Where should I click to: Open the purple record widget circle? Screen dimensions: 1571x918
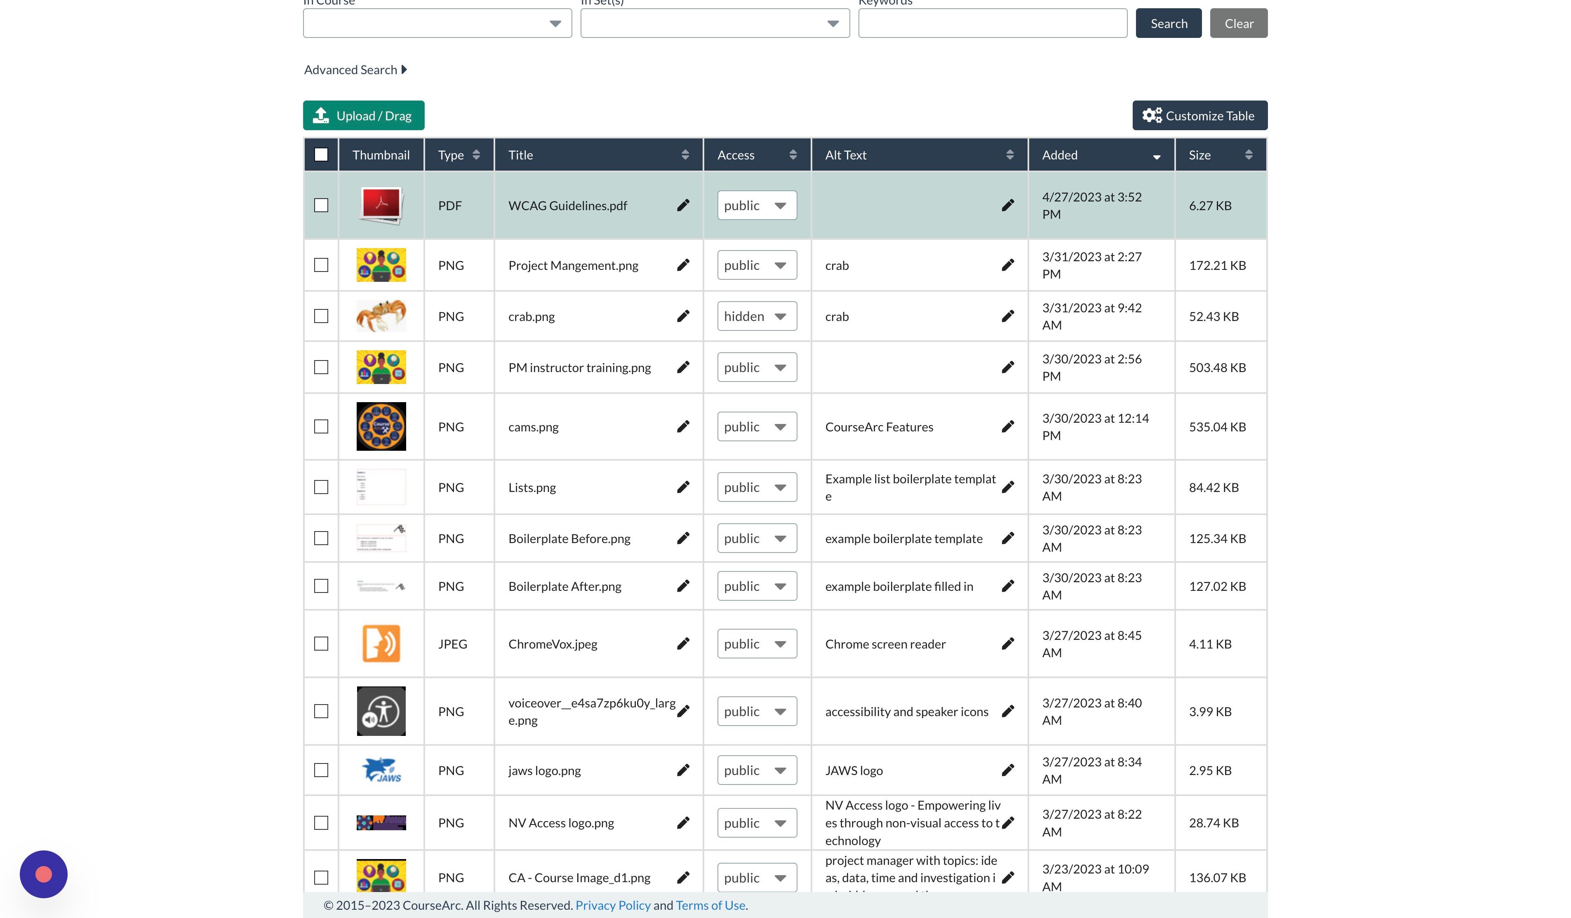coord(44,874)
